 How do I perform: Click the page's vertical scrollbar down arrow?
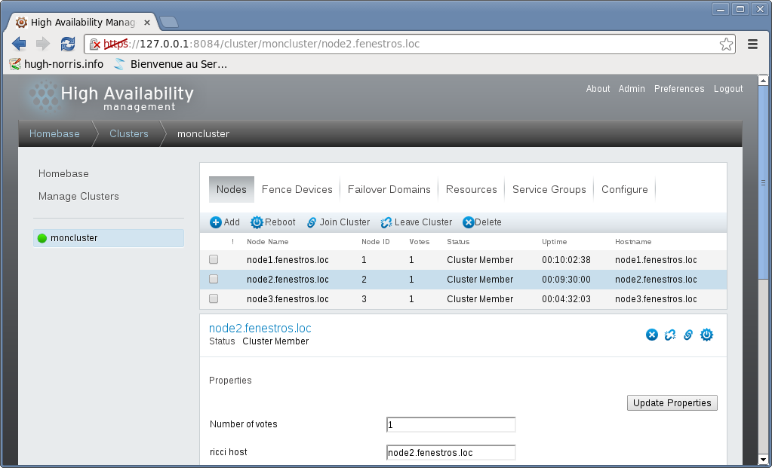763,459
